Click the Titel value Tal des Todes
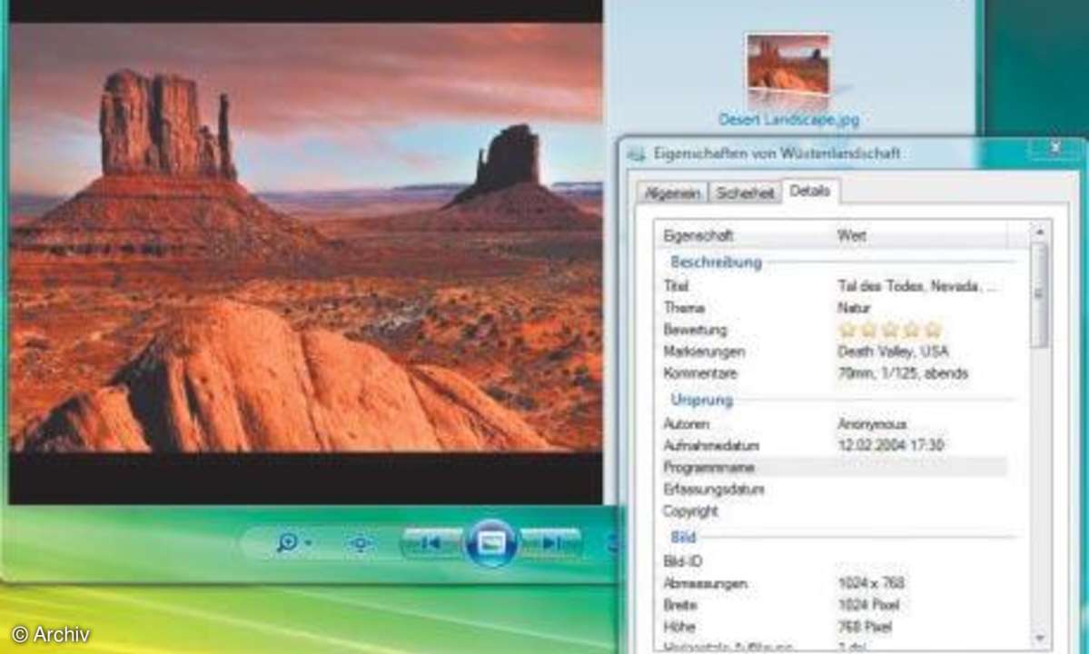Viewport: 1089px width, 654px height. 917,286
